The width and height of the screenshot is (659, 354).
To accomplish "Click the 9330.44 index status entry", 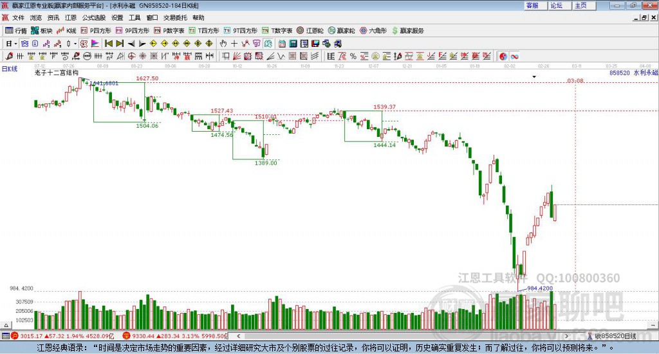I will (x=175, y=336).
